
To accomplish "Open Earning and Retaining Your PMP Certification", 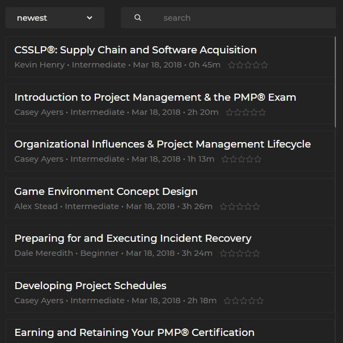I will (x=134, y=333).
